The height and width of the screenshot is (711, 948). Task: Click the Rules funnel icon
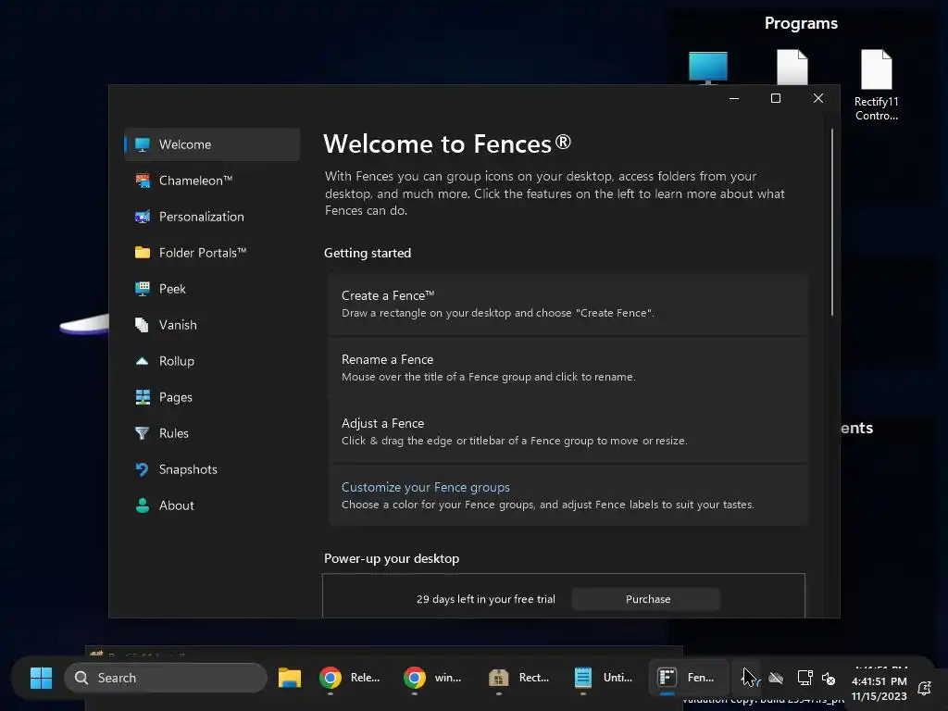(142, 433)
